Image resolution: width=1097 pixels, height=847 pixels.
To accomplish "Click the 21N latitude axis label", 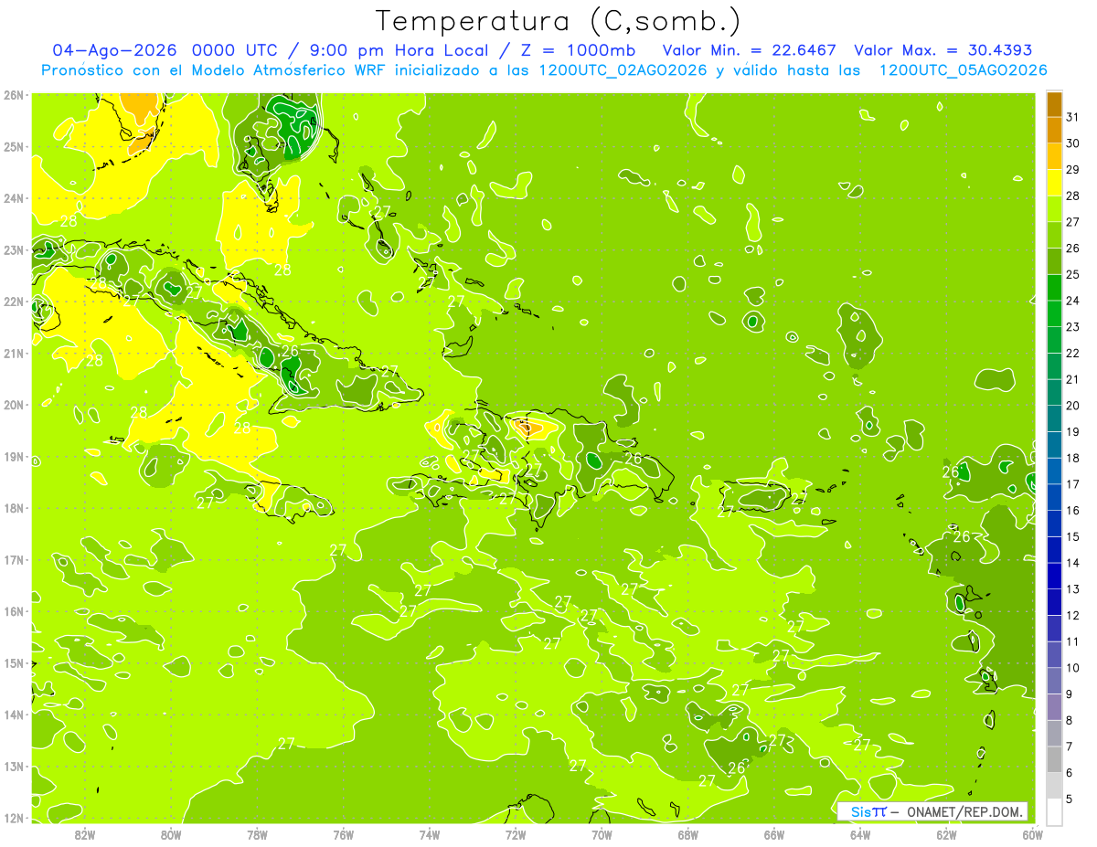I will [x=14, y=353].
